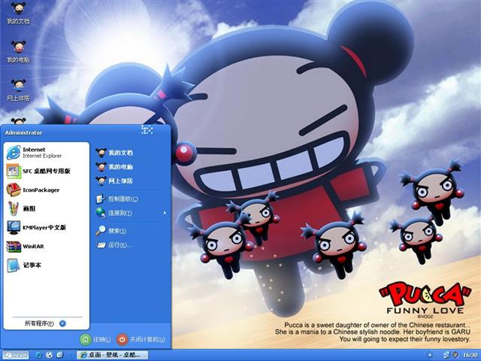Click 搜索 (Search) in the Start menu
Image resolution: width=481 pixels, height=361 pixels.
(x=116, y=231)
